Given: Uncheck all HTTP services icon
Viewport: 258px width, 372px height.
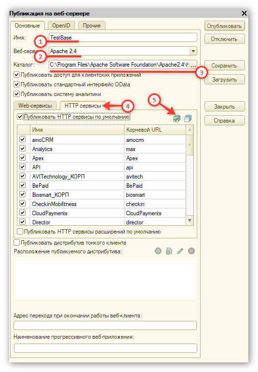Looking at the screenshot, I should (188, 118).
